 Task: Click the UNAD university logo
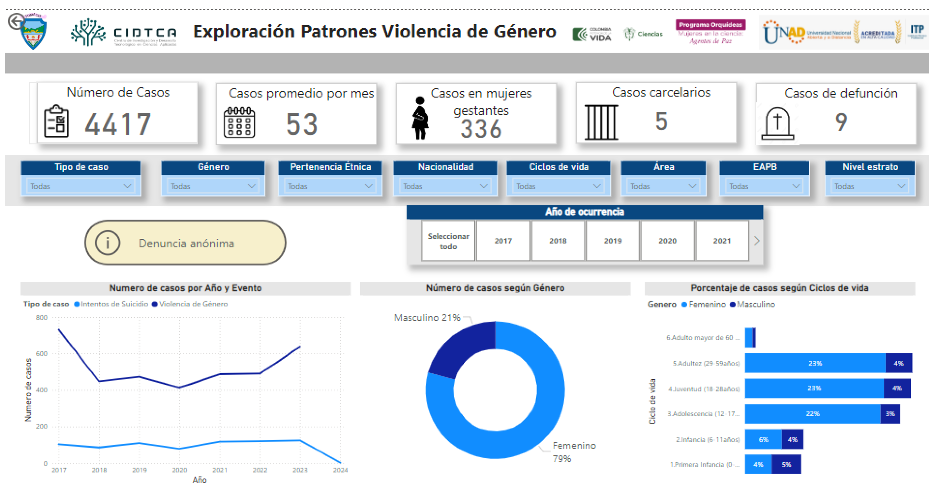(x=784, y=33)
